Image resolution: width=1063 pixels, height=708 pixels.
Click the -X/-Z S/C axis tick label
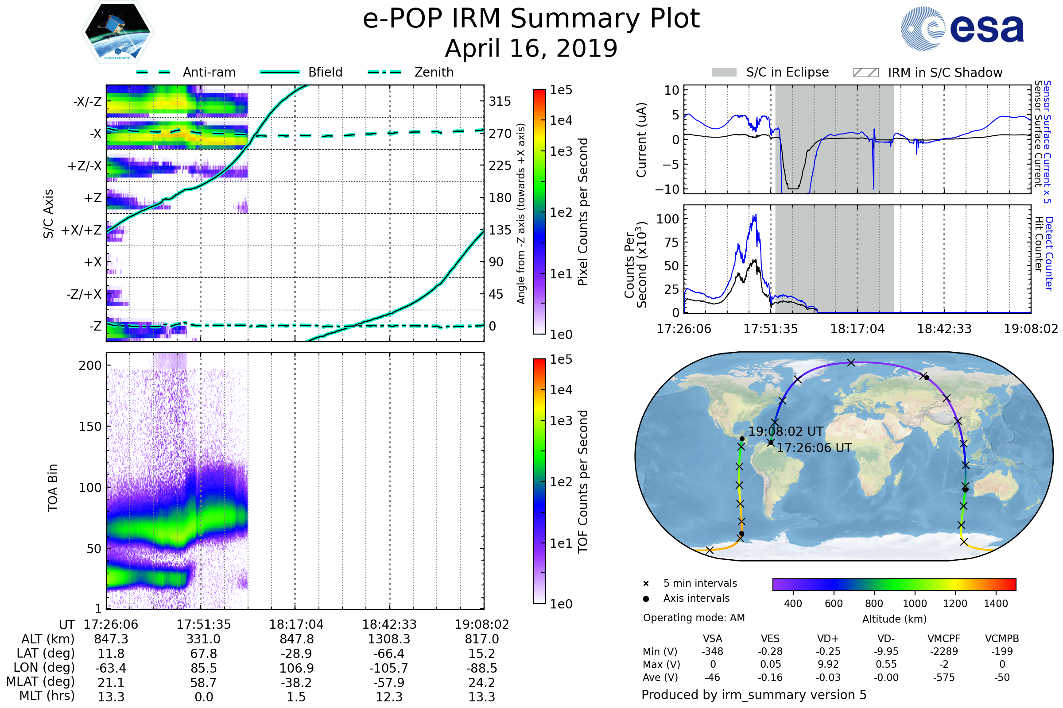click(x=87, y=102)
